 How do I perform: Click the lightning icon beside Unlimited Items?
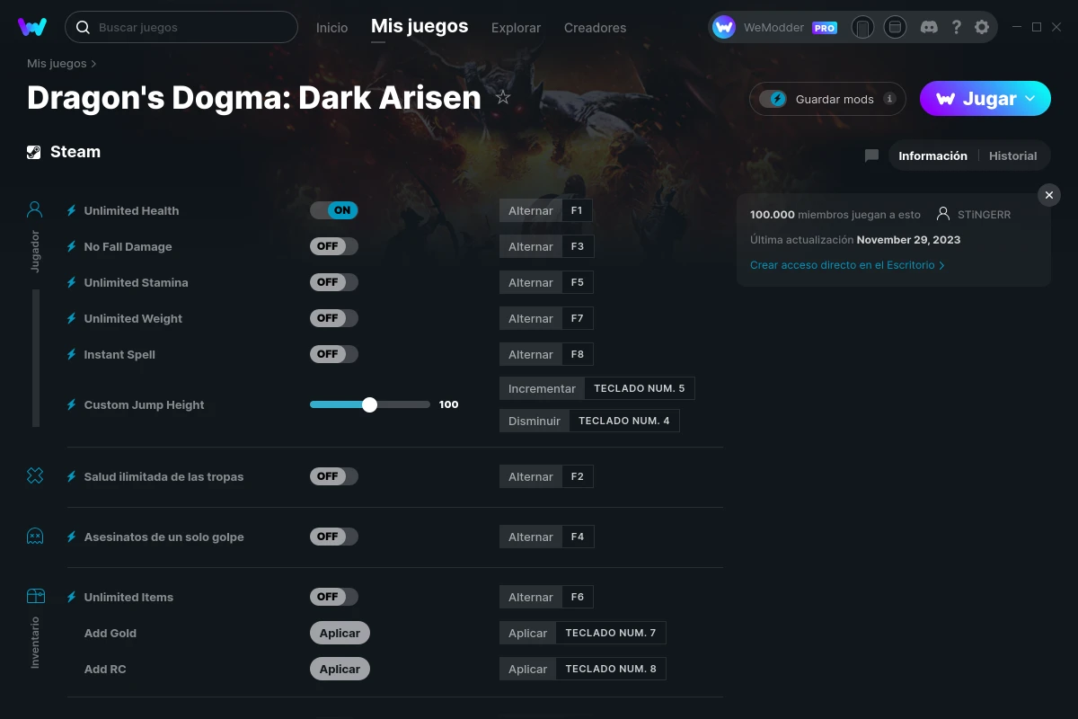click(72, 597)
